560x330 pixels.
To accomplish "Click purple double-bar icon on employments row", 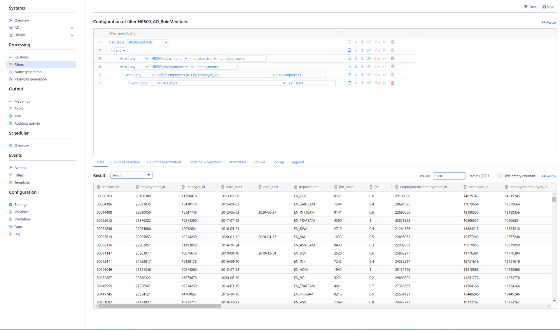I will point(362,67).
